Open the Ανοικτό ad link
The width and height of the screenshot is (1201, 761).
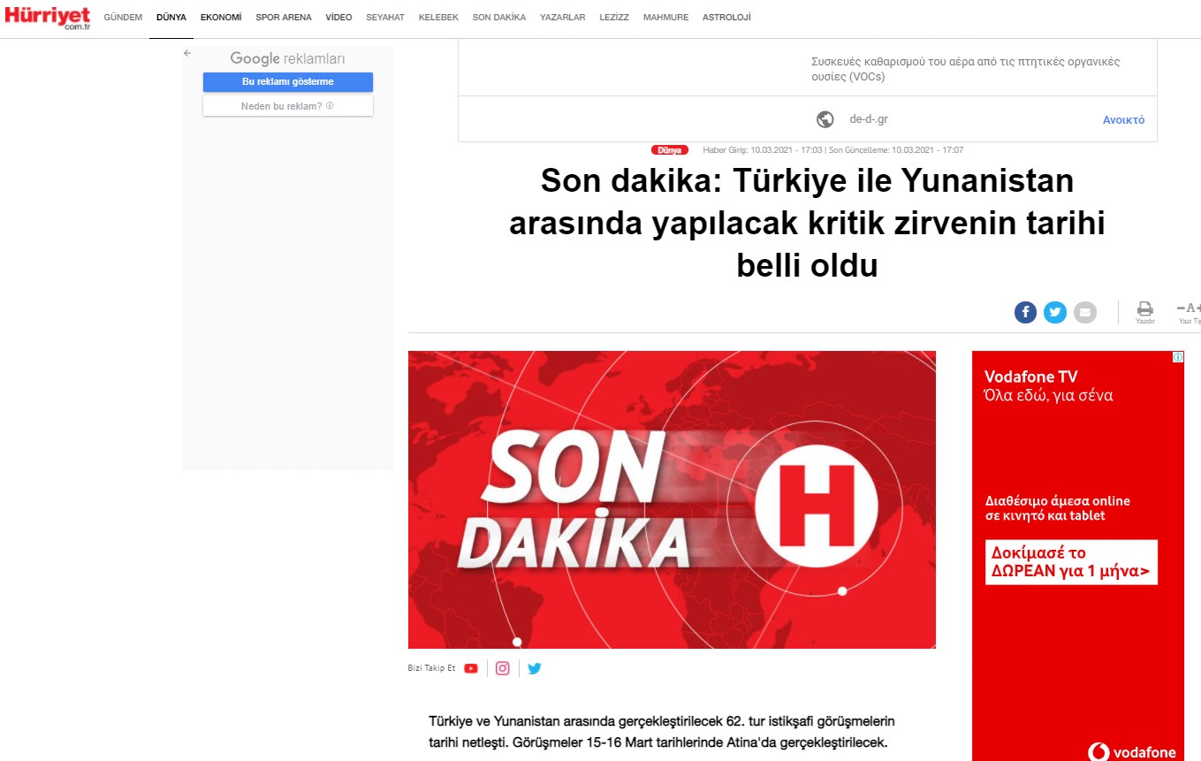tap(1123, 120)
